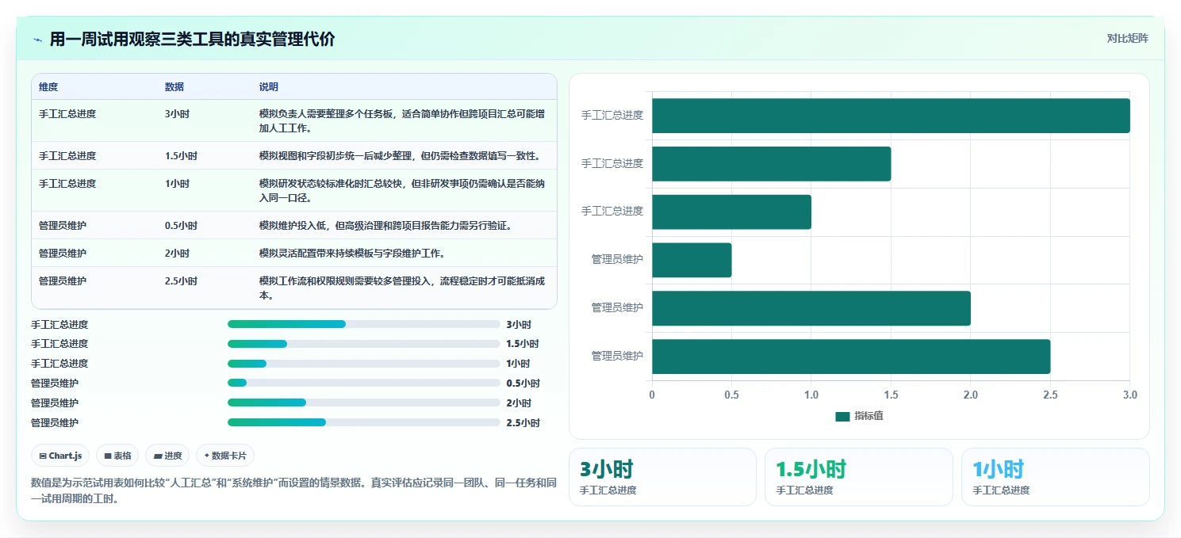Click the 1小时 cell in the data table
This screenshot has width=1181, height=538.
[x=177, y=184]
